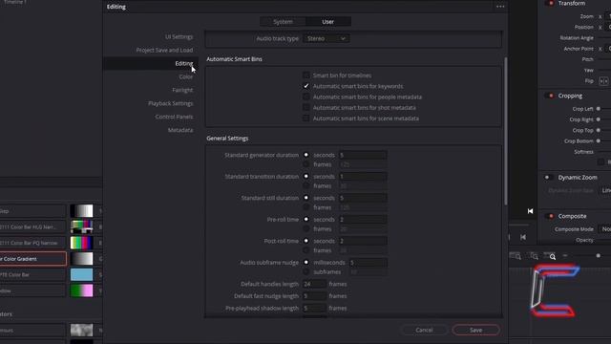Toggle the Transform section enable dot

coord(551,3)
